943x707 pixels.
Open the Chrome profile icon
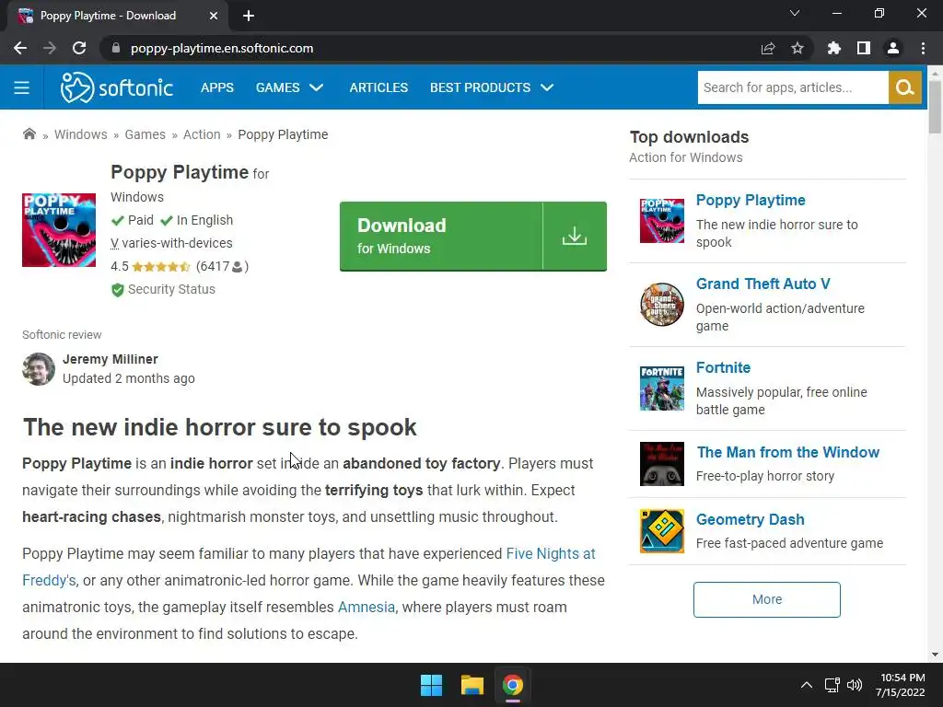click(x=893, y=48)
